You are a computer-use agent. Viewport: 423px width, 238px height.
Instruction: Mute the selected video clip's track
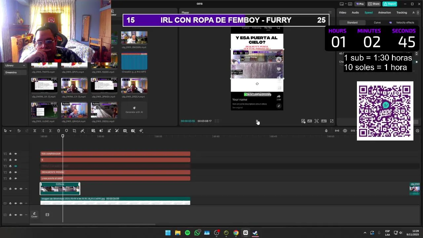click(x=21, y=189)
